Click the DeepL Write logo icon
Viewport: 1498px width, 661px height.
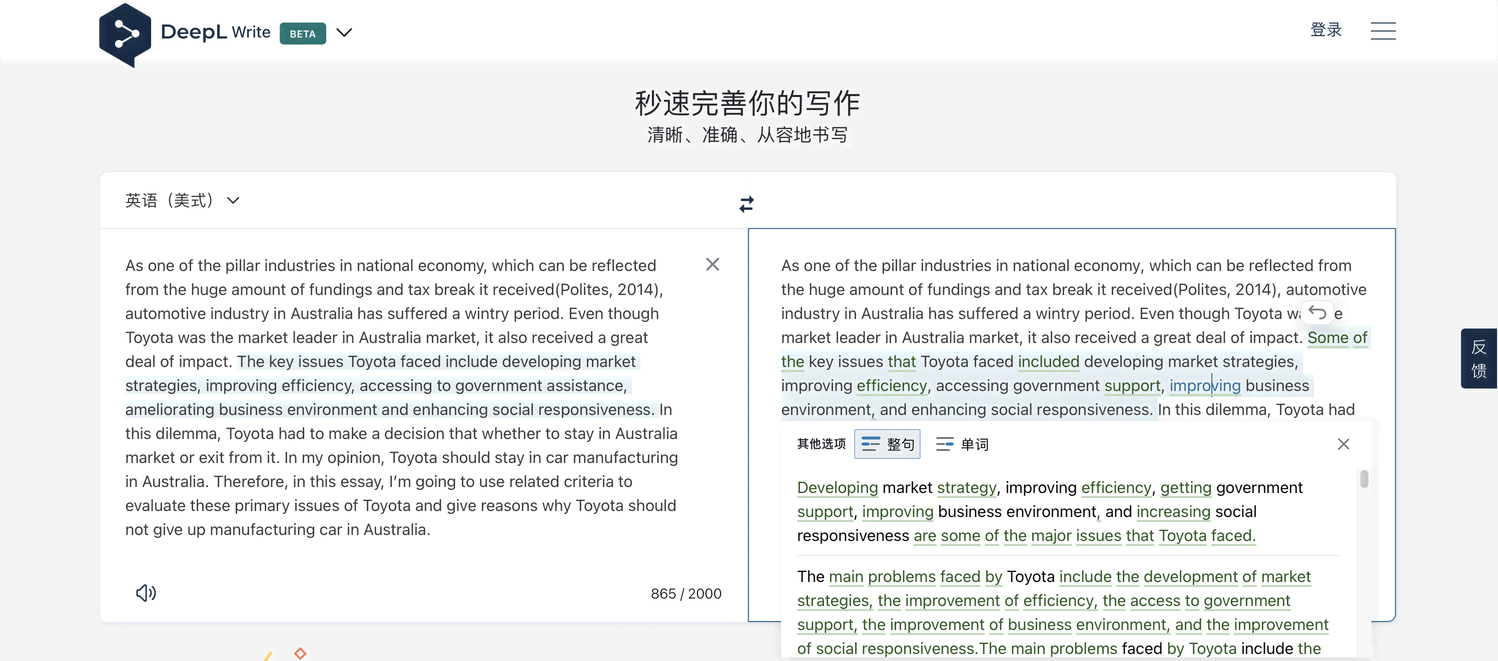pyautogui.click(x=124, y=32)
